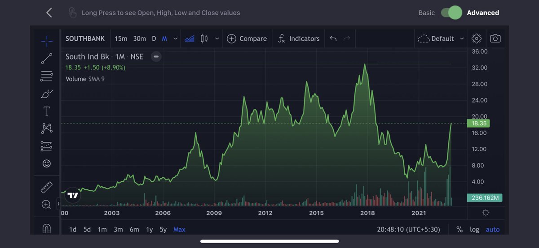The image size is (539, 248).
Task: Collapse the drawing toolbar side arrow
Action: pos(58,204)
